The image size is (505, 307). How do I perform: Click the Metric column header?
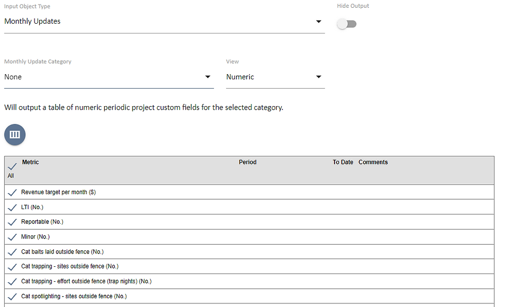30,162
